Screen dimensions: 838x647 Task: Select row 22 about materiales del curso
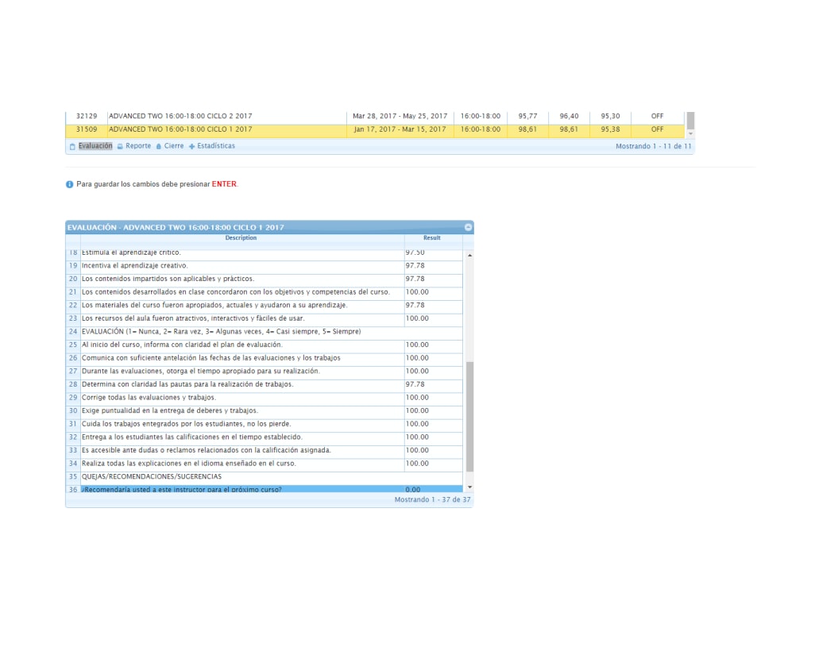pos(264,305)
